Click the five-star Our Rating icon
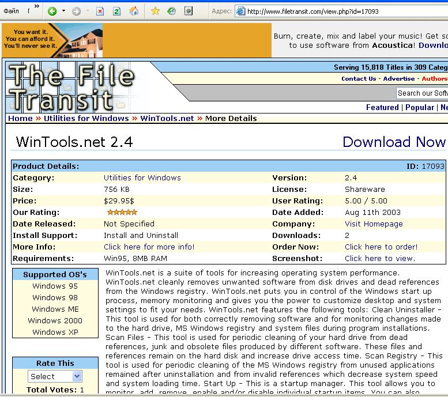The width and height of the screenshot is (448, 397). coord(122,212)
